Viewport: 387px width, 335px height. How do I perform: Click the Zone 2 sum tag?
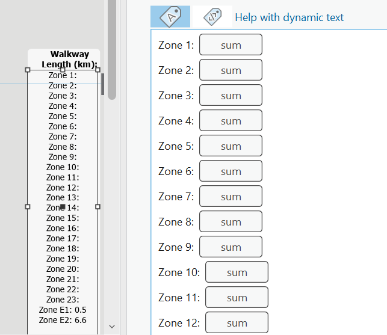point(231,70)
